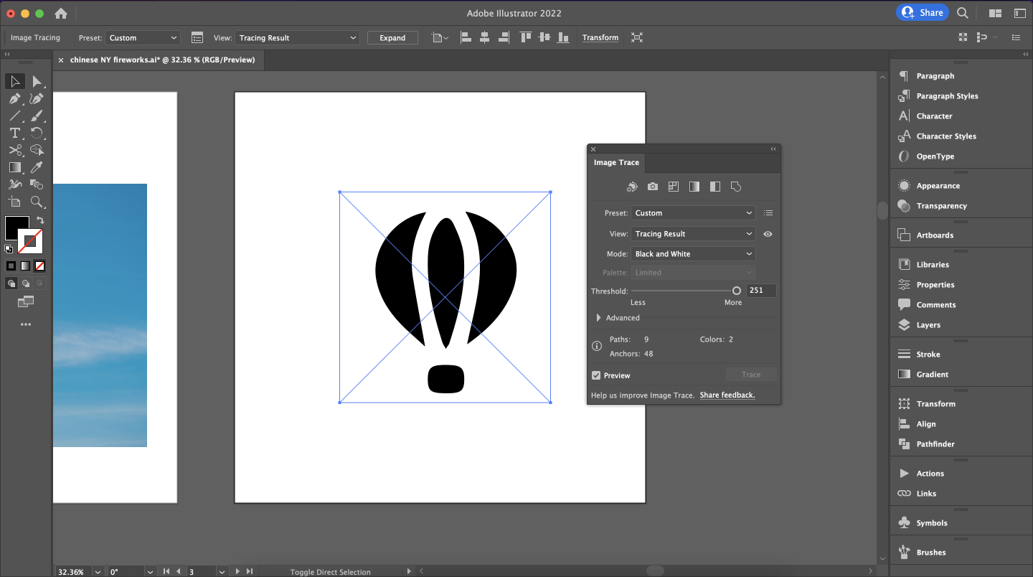
Task: Align objects horizontal center
Action: 485,37
